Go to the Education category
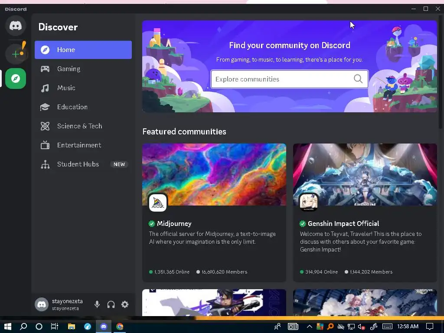 click(x=83, y=107)
